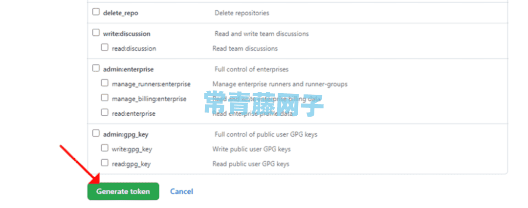Image resolution: width=528 pixels, height=208 pixels.
Task: Select the admin:enterprise scope checkbox
Action: pyautogui.click(x=96, y=68)
